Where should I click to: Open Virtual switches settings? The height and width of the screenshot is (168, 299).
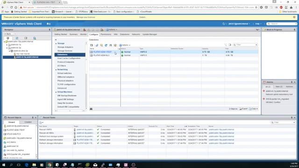click(64, 73)
